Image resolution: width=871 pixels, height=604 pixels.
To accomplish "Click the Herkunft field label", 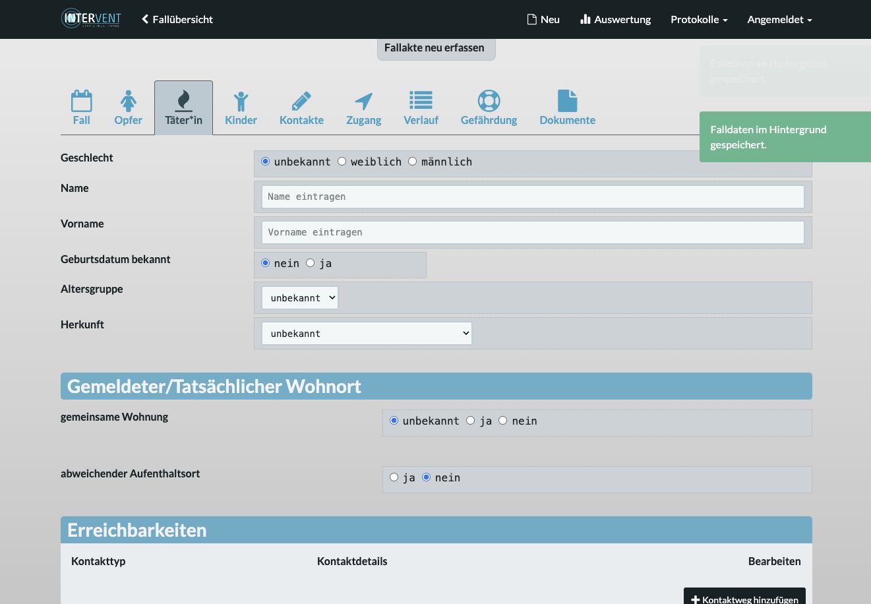I will pyautogui.click(x=82, y=324).
